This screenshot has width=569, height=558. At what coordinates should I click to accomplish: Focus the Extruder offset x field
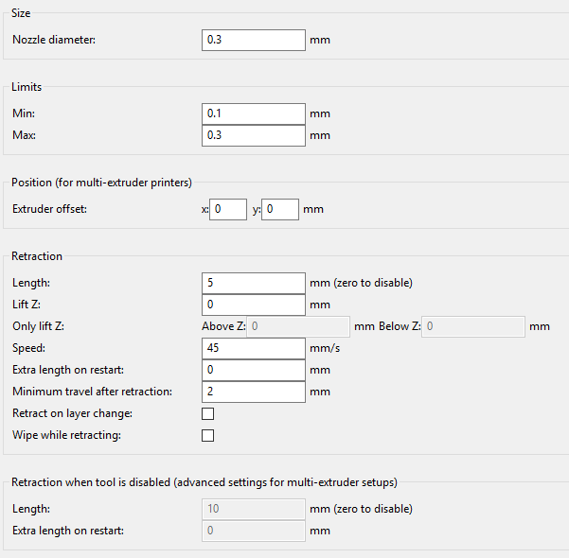point(228,209)
